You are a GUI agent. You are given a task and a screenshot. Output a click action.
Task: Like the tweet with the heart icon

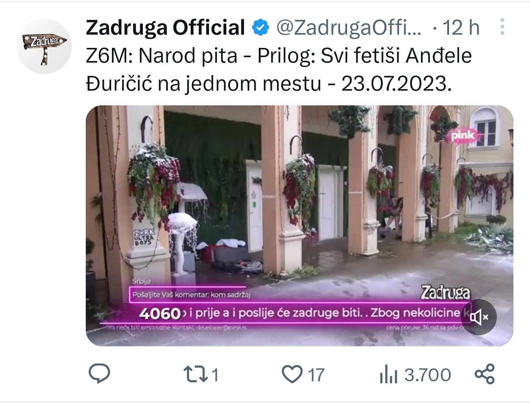coord(292,374)
